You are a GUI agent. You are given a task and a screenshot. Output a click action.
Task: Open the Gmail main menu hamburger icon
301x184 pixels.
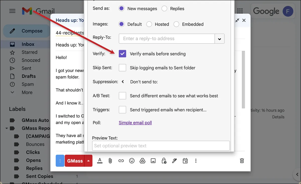coord(12,11)
